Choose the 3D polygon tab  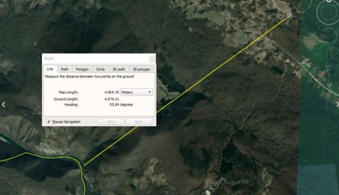coord(142,69)
